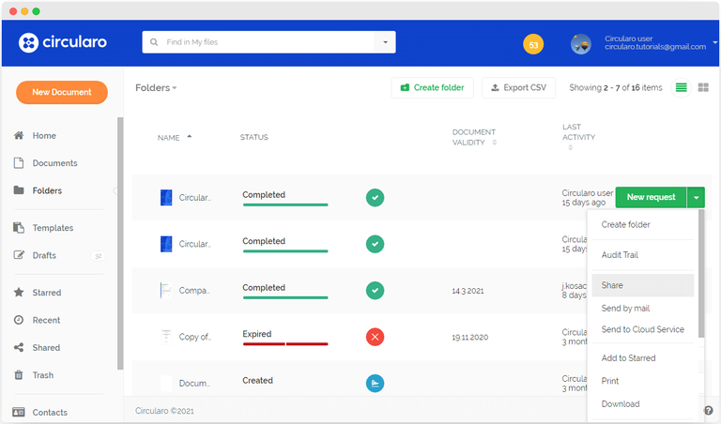721x424 pixels.
Task: Open the Drafts sidebar link
Action: point(44,255)
